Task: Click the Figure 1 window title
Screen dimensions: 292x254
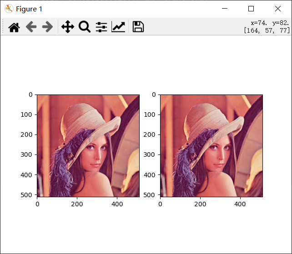Action: pos(29,9)
